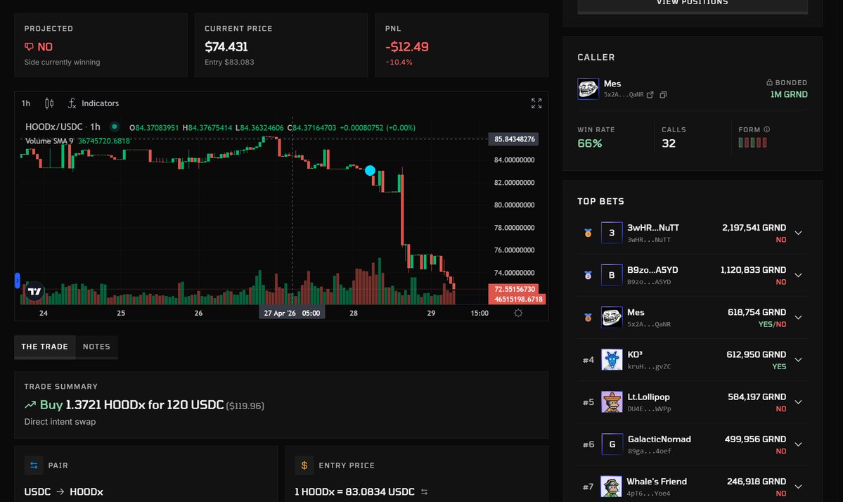
Task: Click the 85.84348276 price axis label
Action: click(514, 139)
